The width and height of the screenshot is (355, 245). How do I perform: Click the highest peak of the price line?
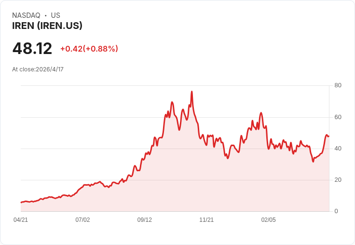192,92
